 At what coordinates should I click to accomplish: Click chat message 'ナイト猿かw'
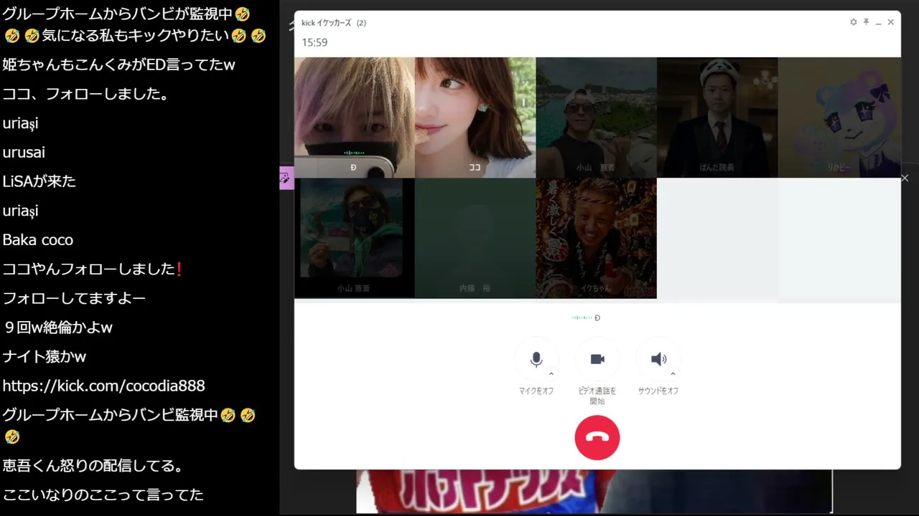click(x=45, y=356)
